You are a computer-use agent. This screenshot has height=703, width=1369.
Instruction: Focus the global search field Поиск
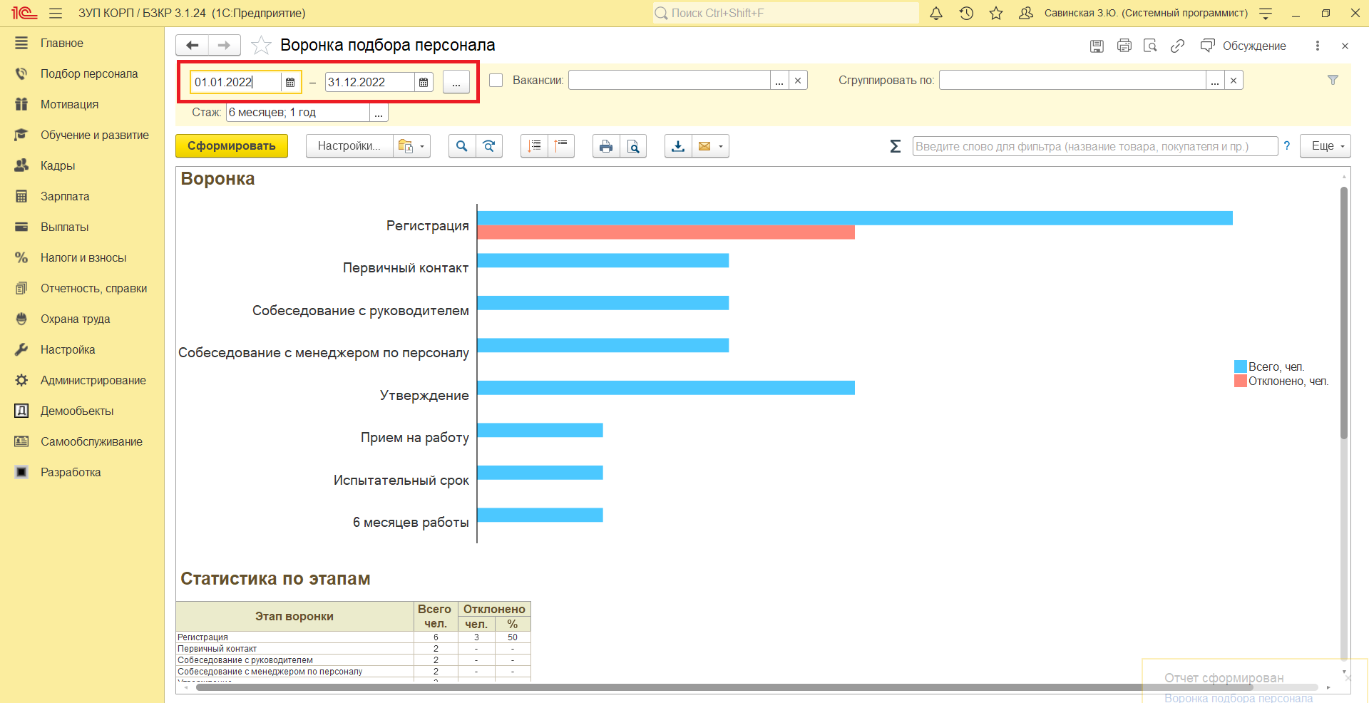point(786,14)
